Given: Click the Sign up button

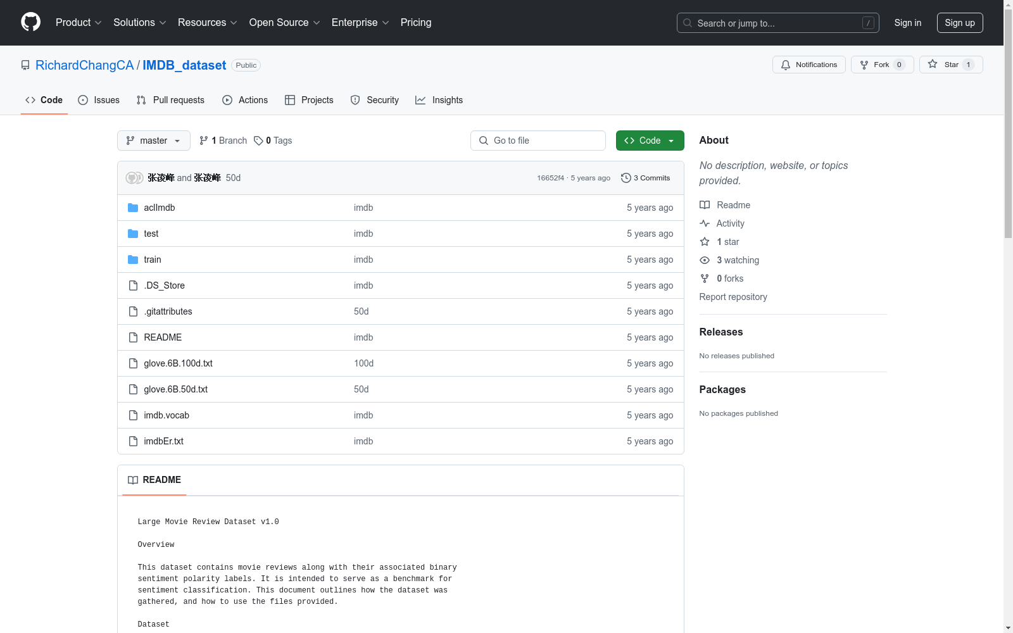Looking at the screenshot, I should tap(959, 23).
